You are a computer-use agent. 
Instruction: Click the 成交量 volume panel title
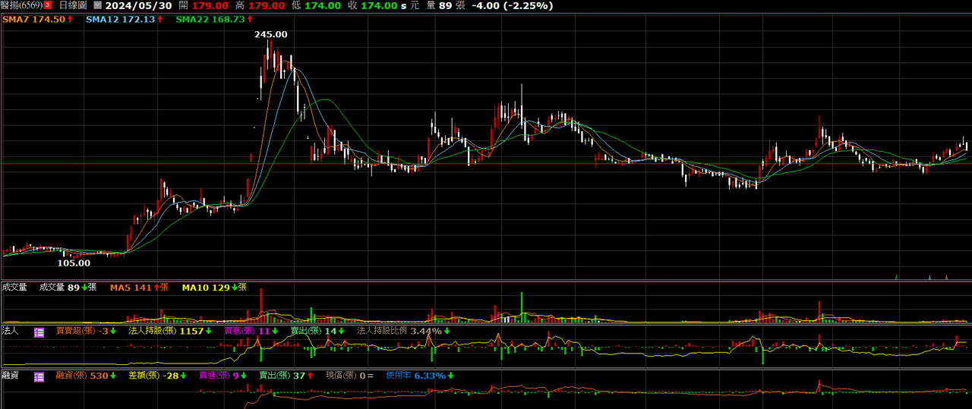point(14,287)
